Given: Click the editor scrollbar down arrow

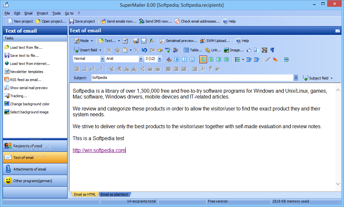Looking at the screenshot, I should pyautogui.click(x=338, y=184).
